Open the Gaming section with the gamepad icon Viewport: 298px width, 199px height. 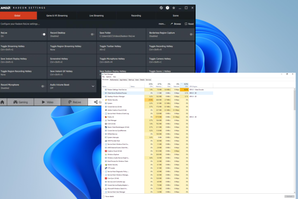pyautogui.click(x=21, y=102)
